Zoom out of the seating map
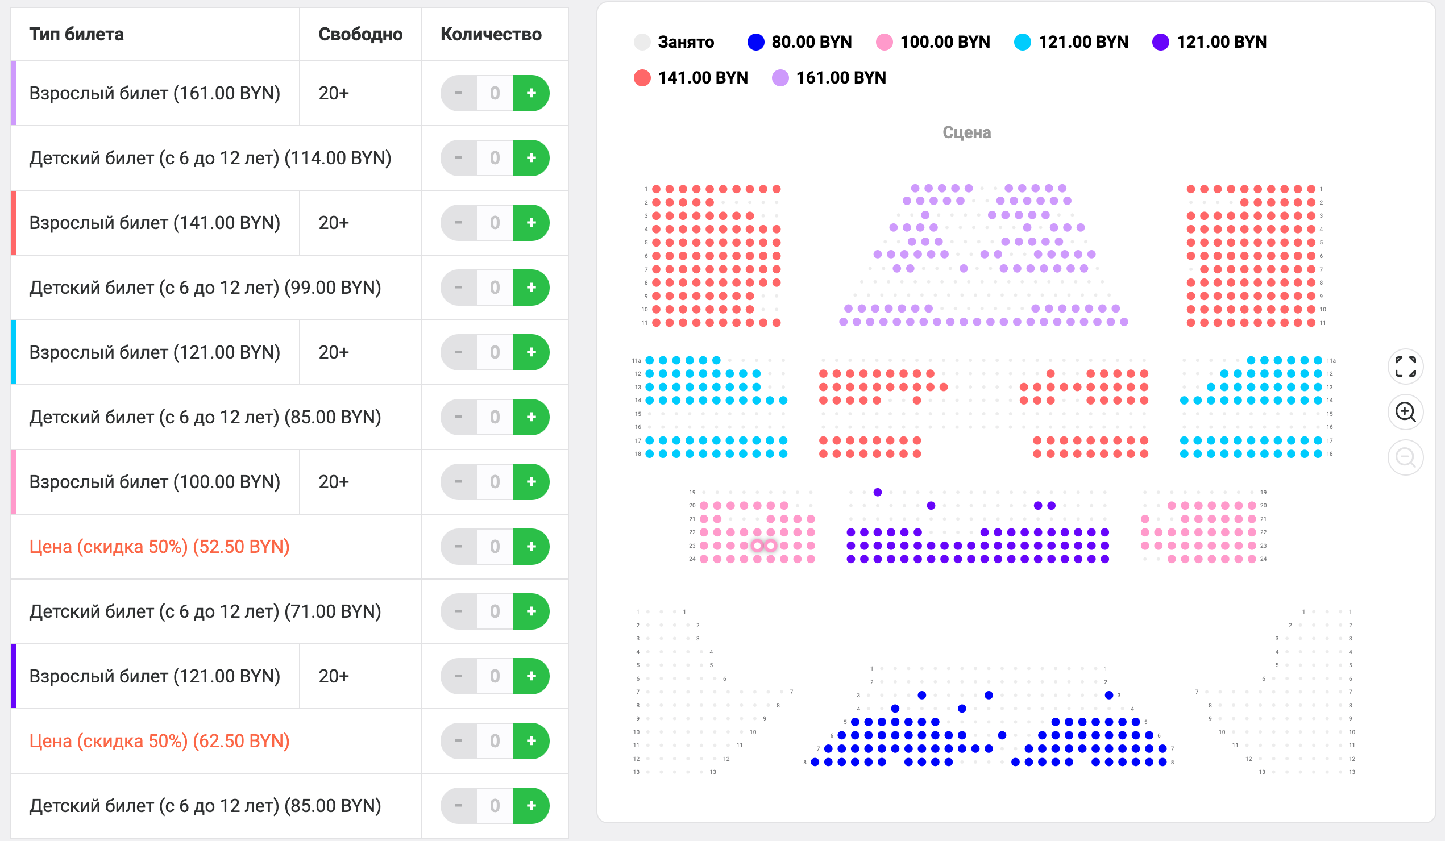1445x841 pixels. (1405, 457)
